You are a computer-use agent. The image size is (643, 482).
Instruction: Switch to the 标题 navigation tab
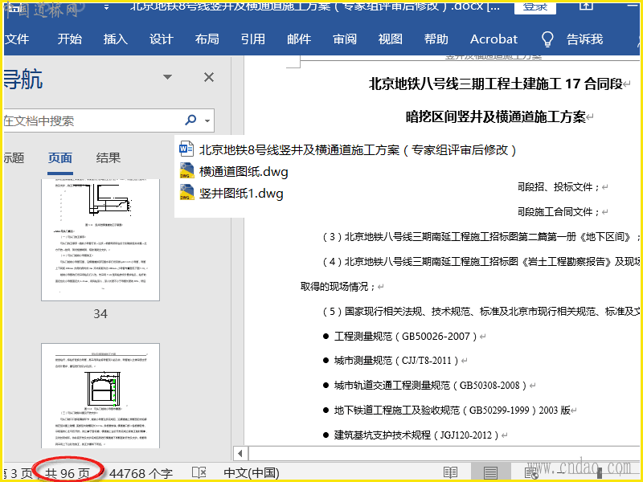coord(14,157)
